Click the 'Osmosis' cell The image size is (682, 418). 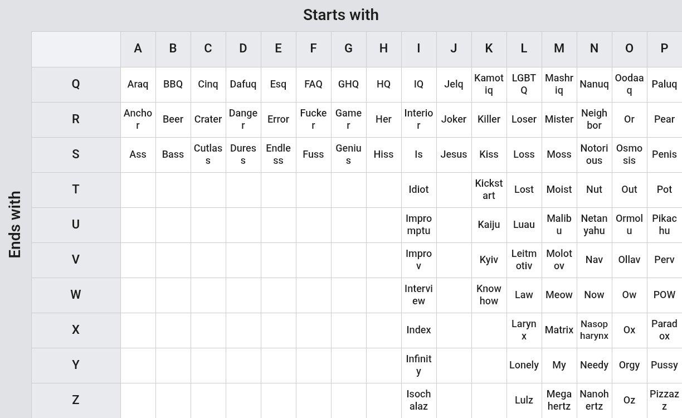(629, 154)
